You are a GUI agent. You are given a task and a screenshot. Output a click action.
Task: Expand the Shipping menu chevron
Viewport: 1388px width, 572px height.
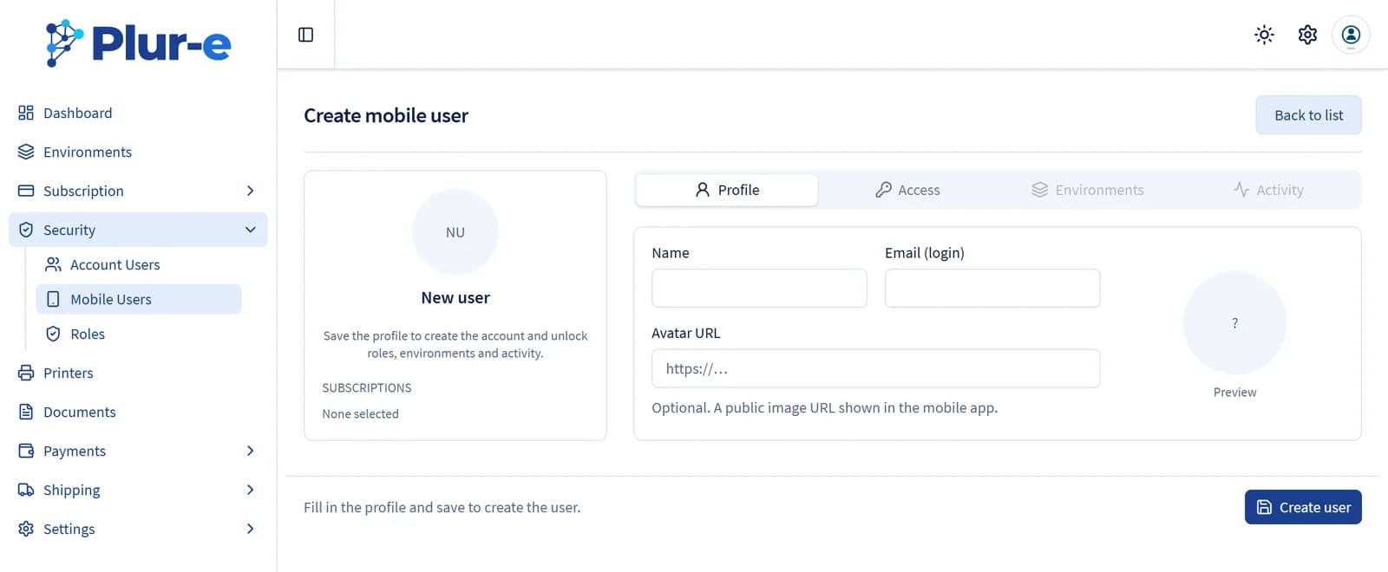tap(250, 490)
